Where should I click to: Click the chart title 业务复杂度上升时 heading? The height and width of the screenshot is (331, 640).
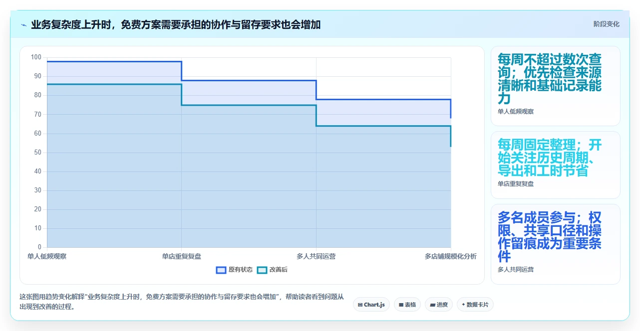176,24
